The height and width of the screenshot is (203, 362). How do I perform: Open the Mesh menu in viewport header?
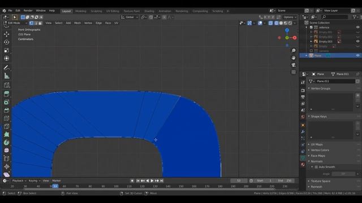coord(77,23)
